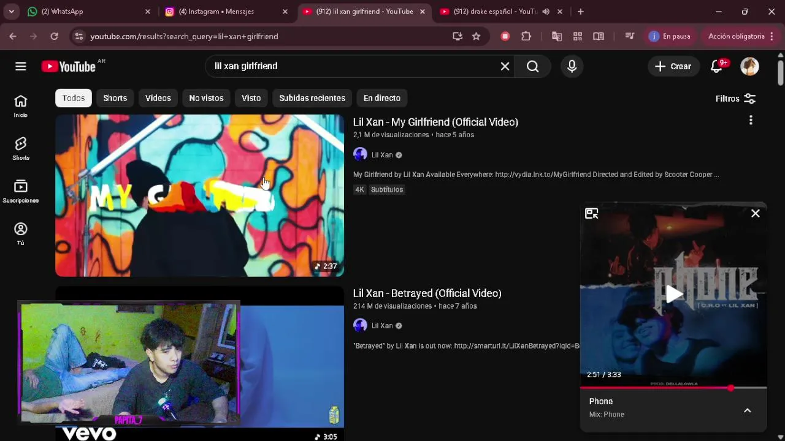Close the WhatsApp browser tab
The image size is (785, 441).
[147, 11]
